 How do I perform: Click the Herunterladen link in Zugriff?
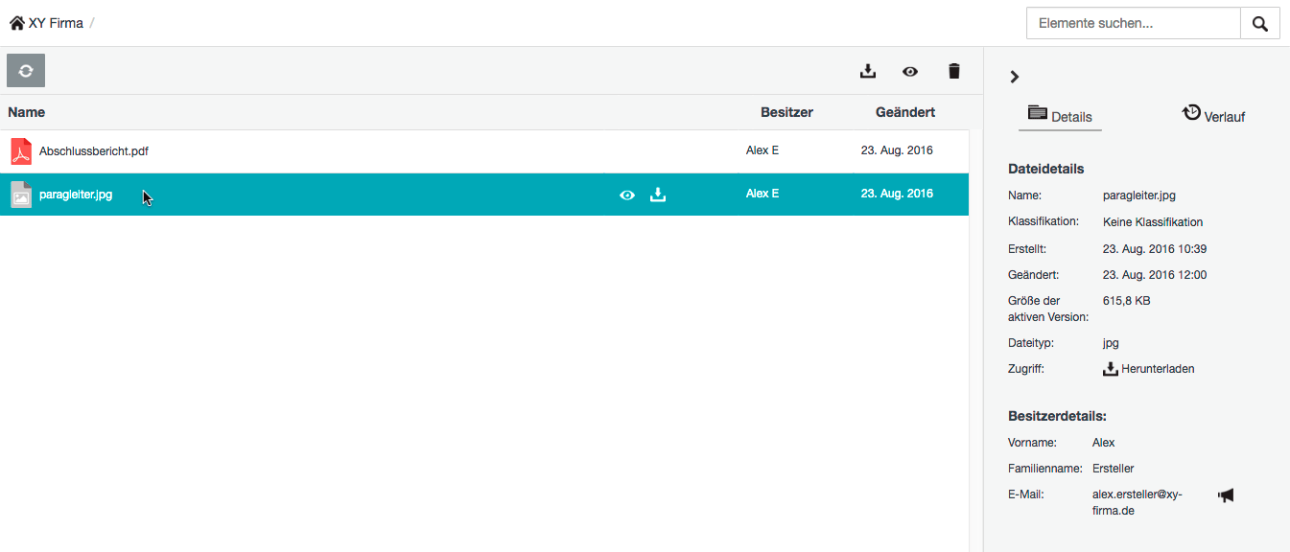(1149, 369)
